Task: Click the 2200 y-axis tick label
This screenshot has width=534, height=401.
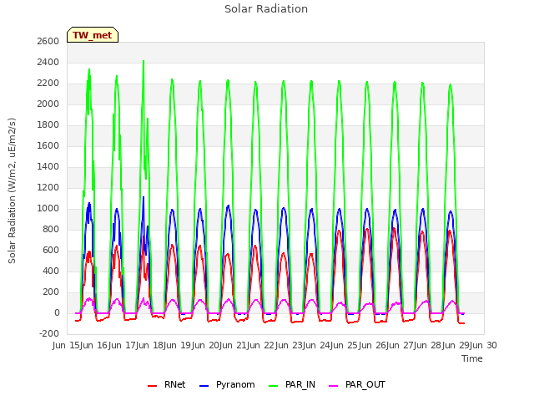Action: coord(48,83)
